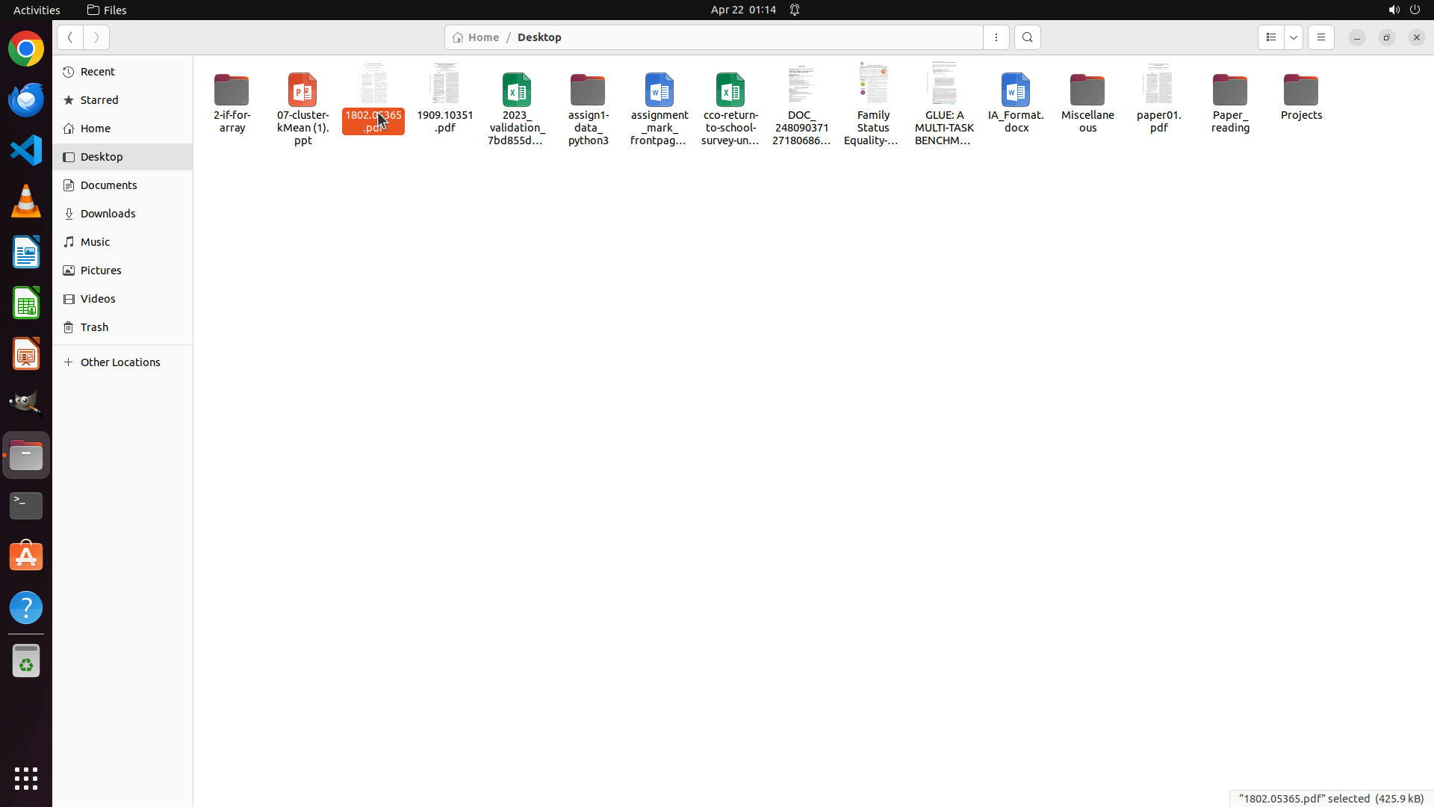1434x807 pixels.
Task: Go to Trash in sidebar
Action: [95, 327]
